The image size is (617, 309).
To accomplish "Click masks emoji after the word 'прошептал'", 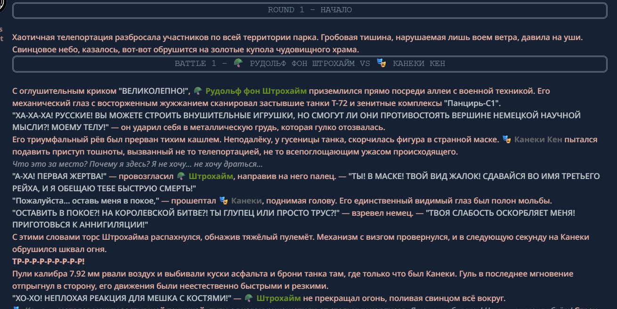I will 223,201.
